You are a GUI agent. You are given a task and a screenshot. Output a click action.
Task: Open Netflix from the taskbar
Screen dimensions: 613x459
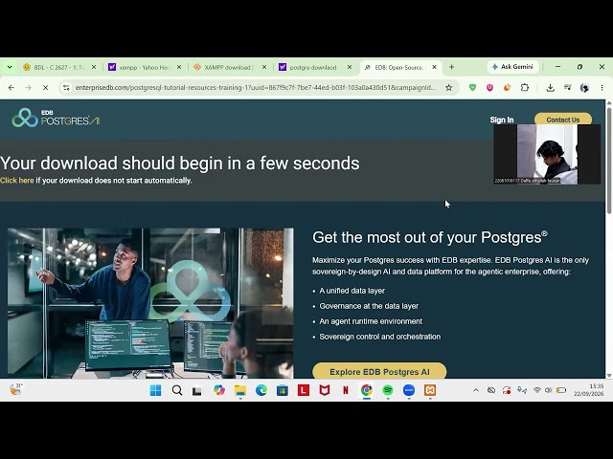(x=346, y=390)
